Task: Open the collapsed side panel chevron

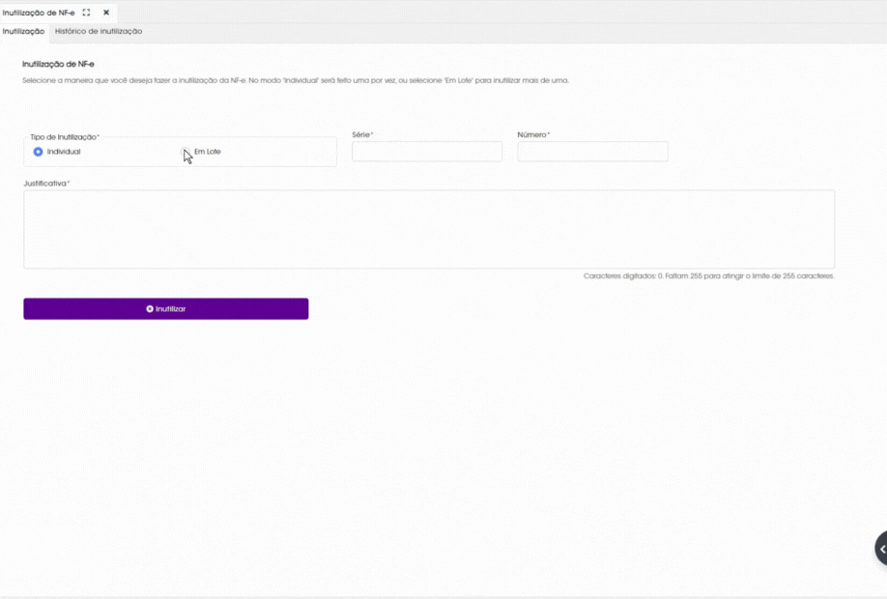Action: pyautogui.click(x=881, y=549)
